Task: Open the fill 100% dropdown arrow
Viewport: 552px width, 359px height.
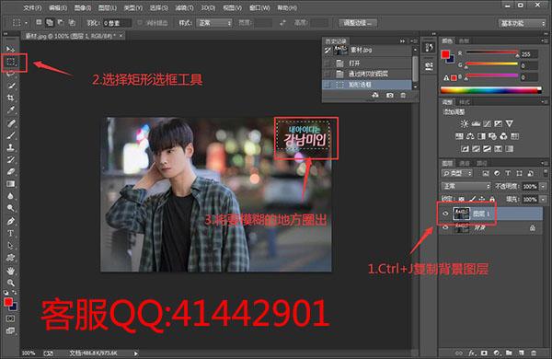Action: (x=543, y=199)
